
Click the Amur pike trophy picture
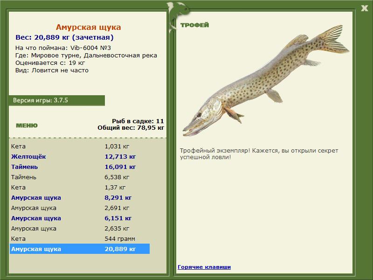coord(266,80)
